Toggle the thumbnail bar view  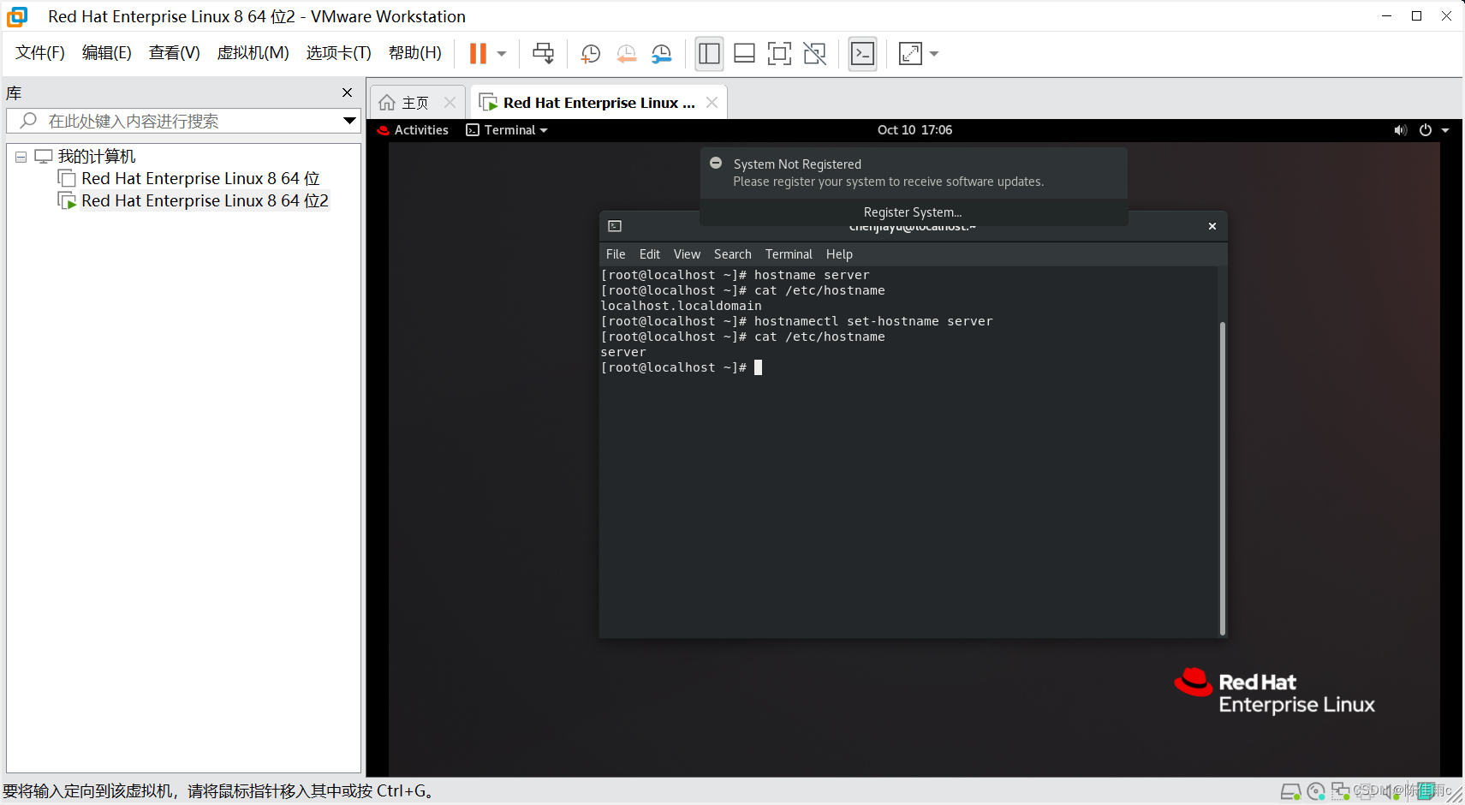click(x=744, y=53)
